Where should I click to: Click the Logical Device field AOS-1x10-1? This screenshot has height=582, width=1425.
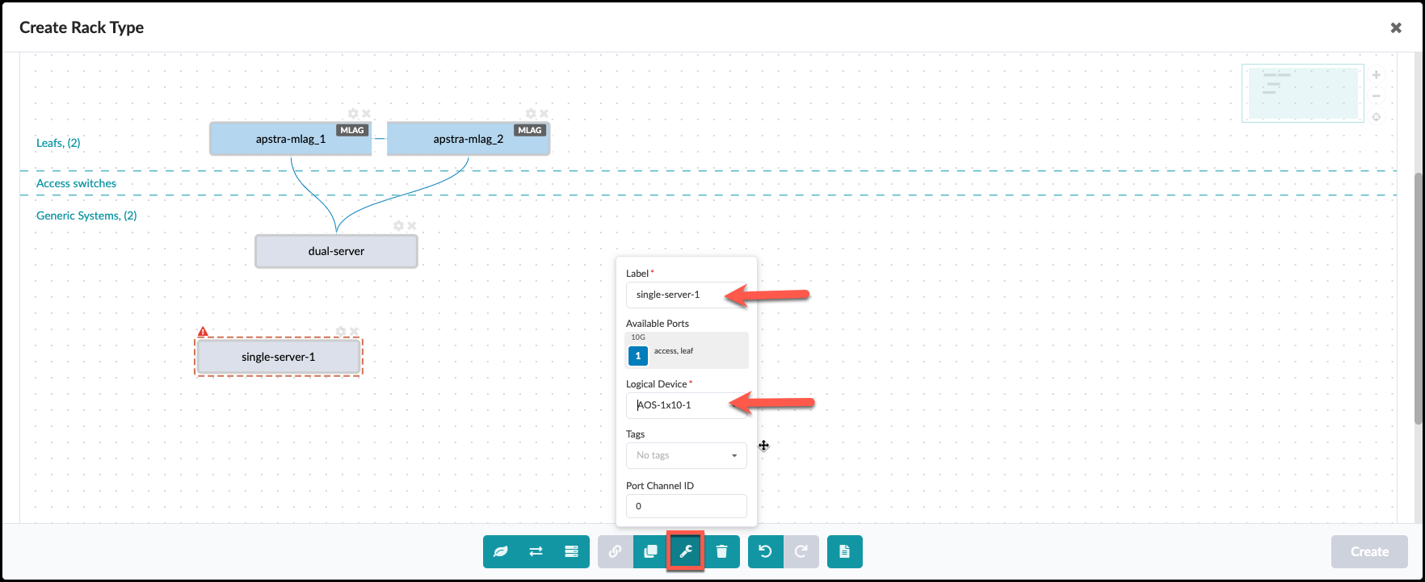686,405
